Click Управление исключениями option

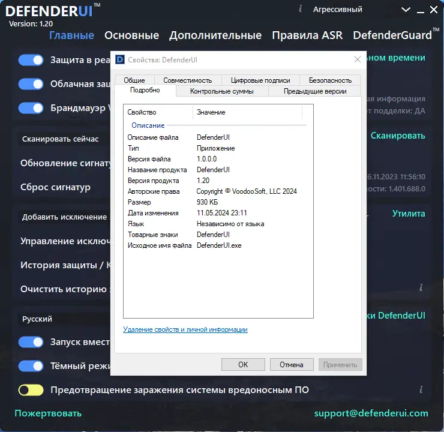coord(65,241)
